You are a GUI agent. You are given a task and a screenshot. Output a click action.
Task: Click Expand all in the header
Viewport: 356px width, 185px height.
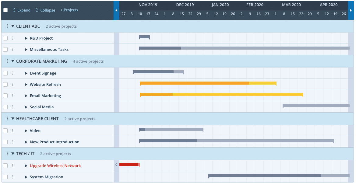(x=22, y=10)
